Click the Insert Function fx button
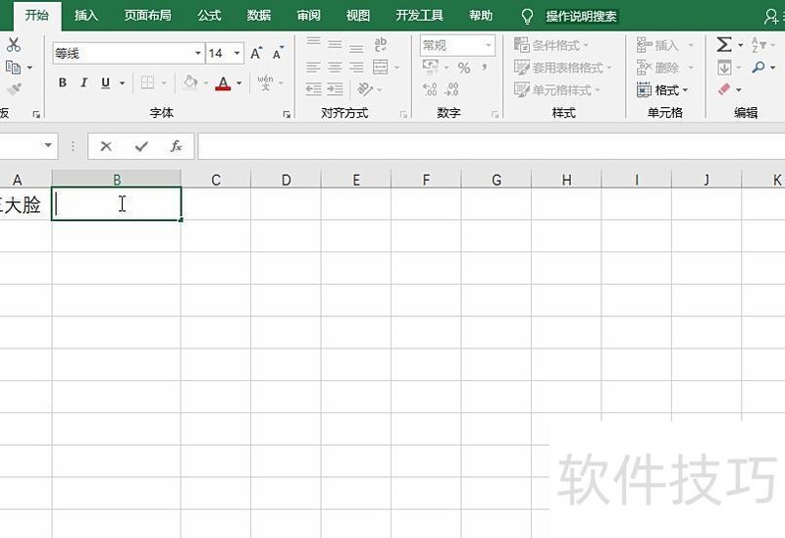Image resolution: width=785 pixels, height=538 pixels. [x=176, y=146]
